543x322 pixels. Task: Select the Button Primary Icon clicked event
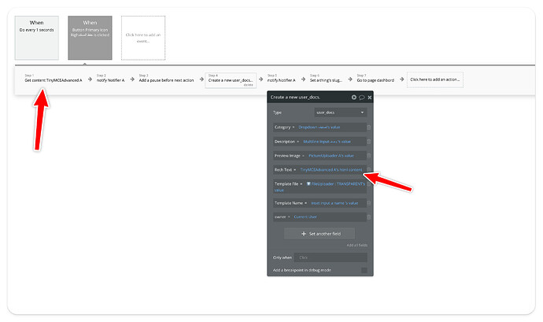90,38
